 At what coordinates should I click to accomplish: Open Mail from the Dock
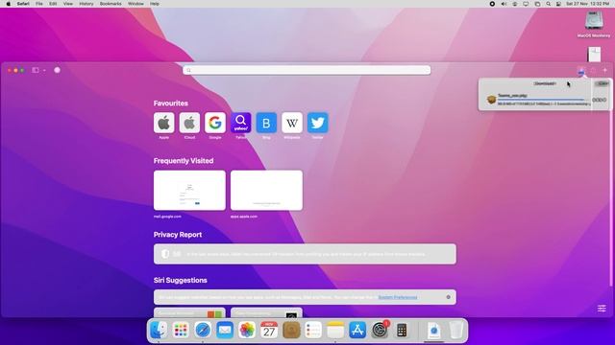(x=225, y=330)
